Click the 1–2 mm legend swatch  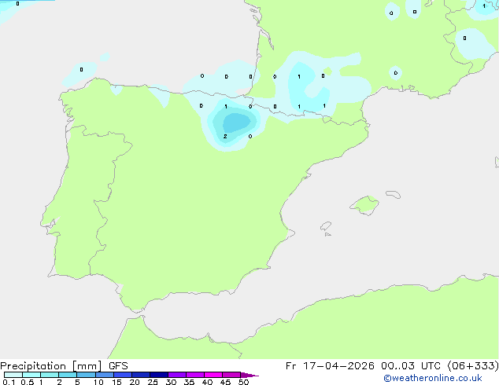click(50, 375)
